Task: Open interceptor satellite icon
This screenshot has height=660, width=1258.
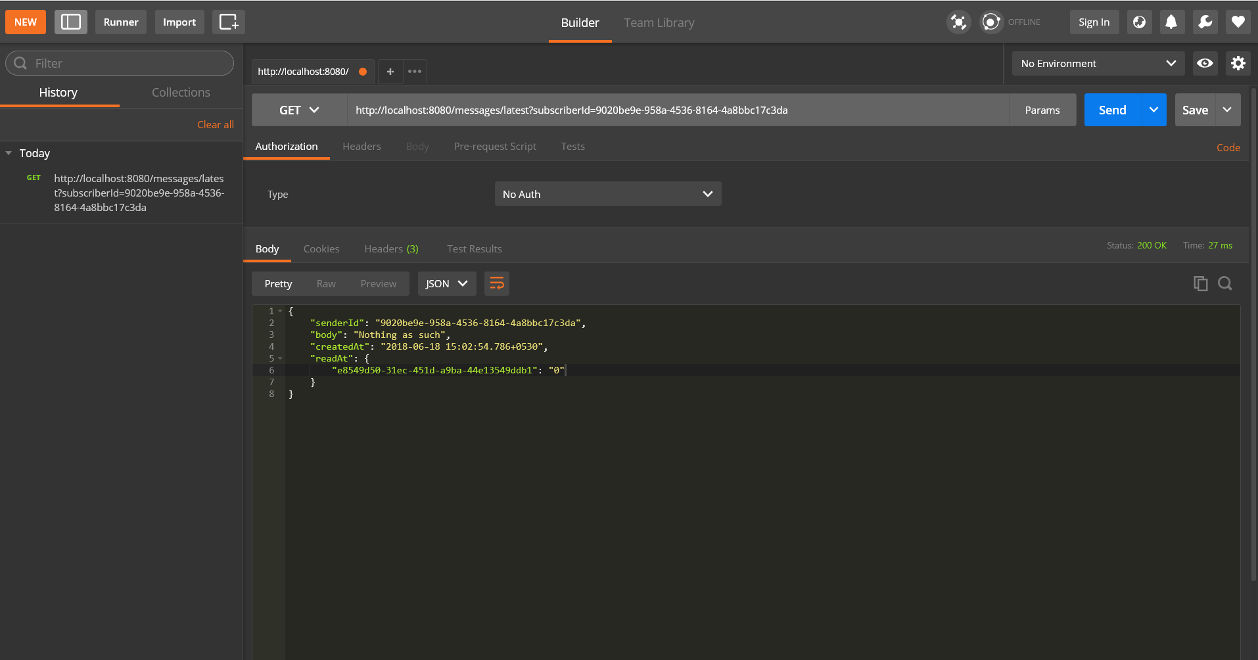Action: 959,22
